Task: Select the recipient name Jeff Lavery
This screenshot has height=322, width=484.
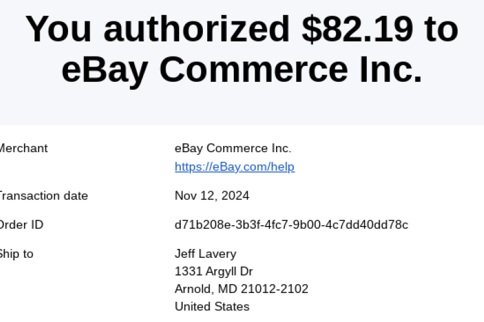Action: 205,254
